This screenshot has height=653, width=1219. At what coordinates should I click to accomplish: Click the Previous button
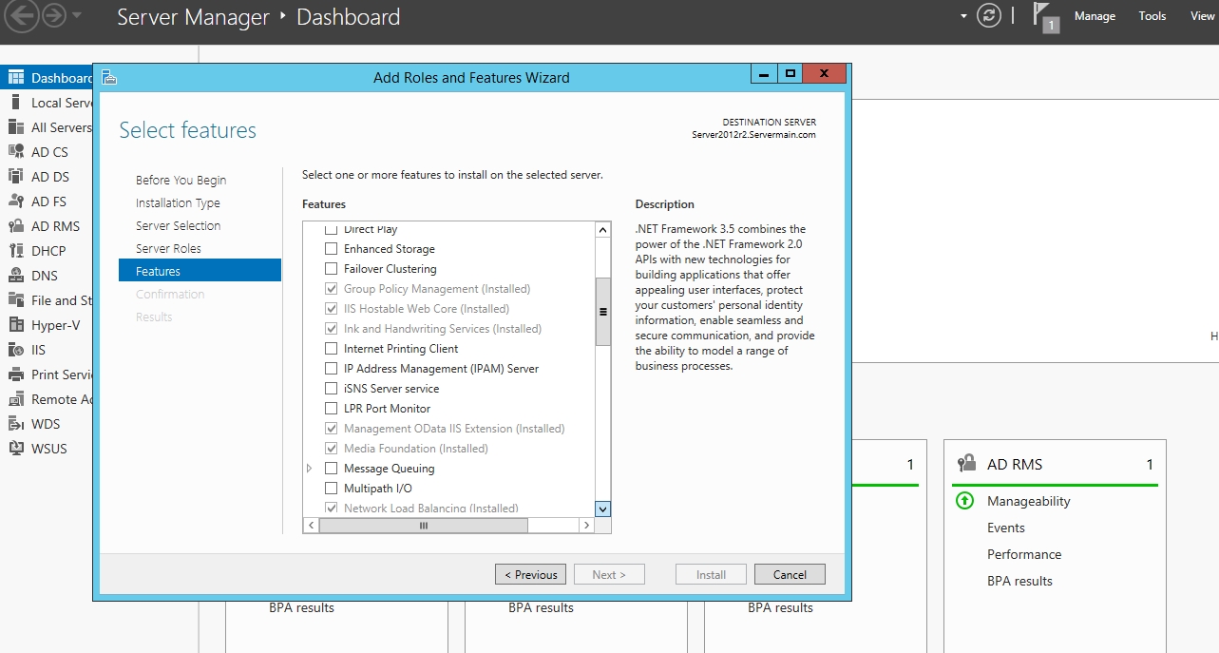click(530, 574)
